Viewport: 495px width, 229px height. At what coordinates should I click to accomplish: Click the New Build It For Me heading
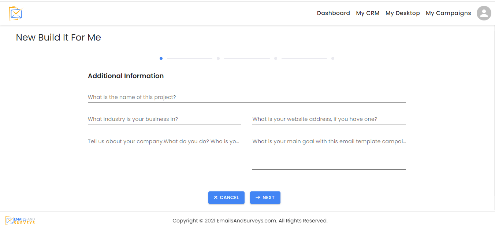(58, 37)
